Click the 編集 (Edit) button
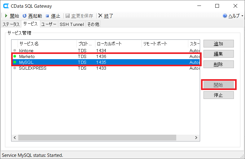 [x=218, y=54]
